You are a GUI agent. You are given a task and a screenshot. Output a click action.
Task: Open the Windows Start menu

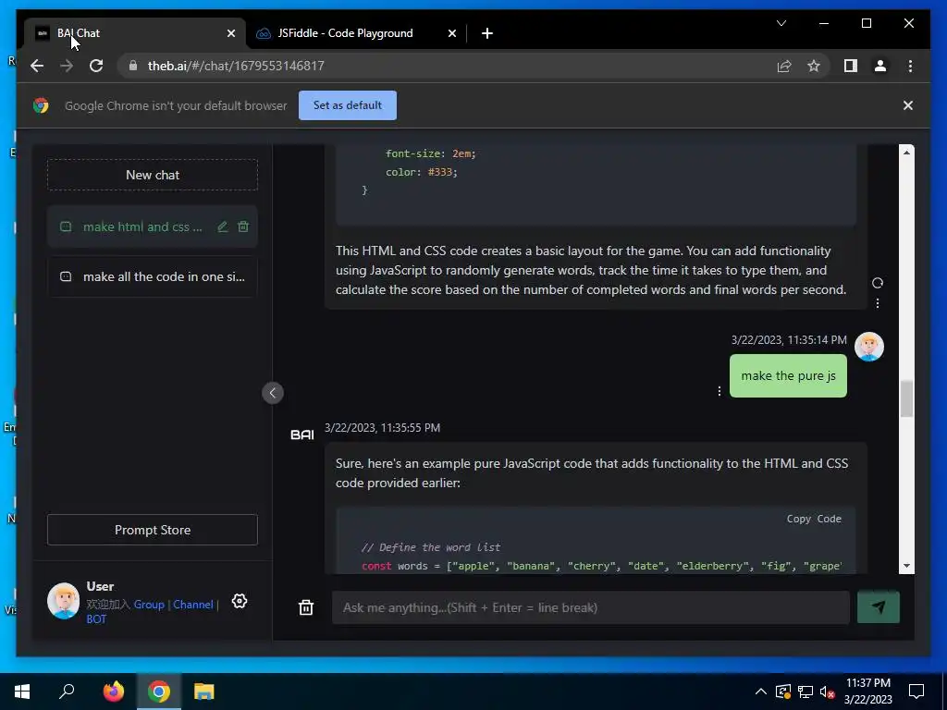[22, 692]
